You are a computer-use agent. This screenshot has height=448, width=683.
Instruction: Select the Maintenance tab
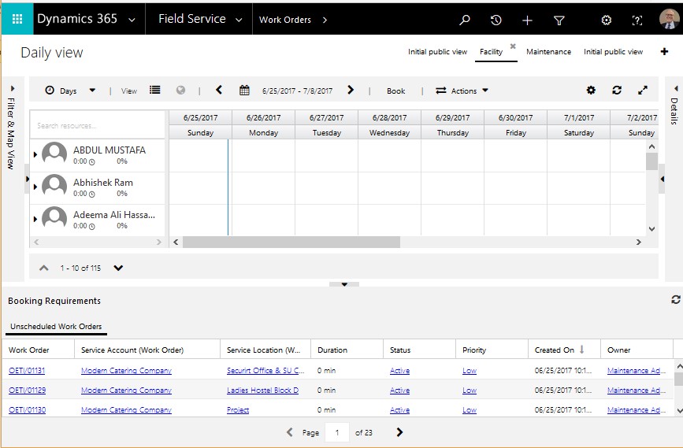tap(548, 52)
